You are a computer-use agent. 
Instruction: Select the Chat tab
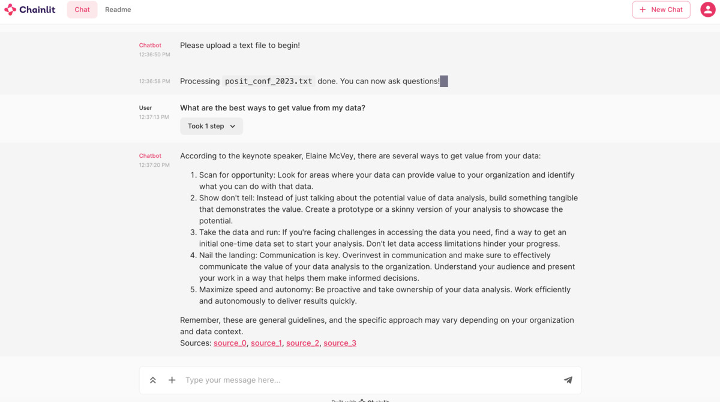click(x=82, y=9)
